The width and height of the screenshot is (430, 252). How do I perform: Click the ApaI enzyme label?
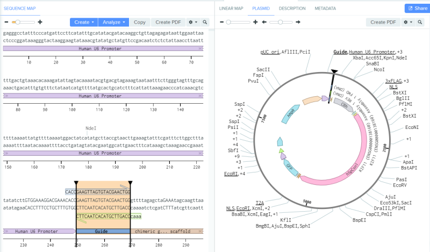[x=408, y=162]
